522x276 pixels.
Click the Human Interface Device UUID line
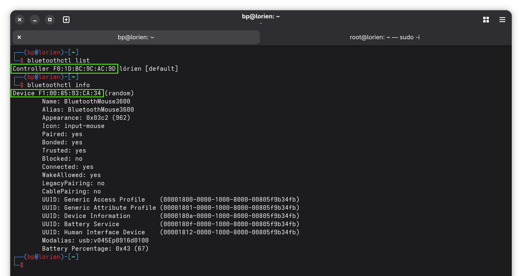(171, 232)
